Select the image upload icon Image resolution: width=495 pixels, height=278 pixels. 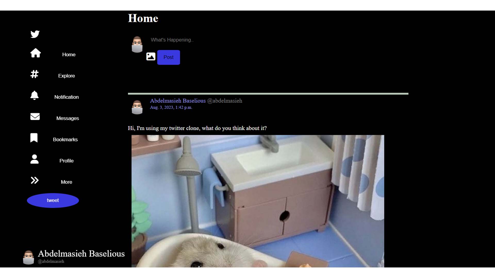pyautogui.click(x=151, y=57)
